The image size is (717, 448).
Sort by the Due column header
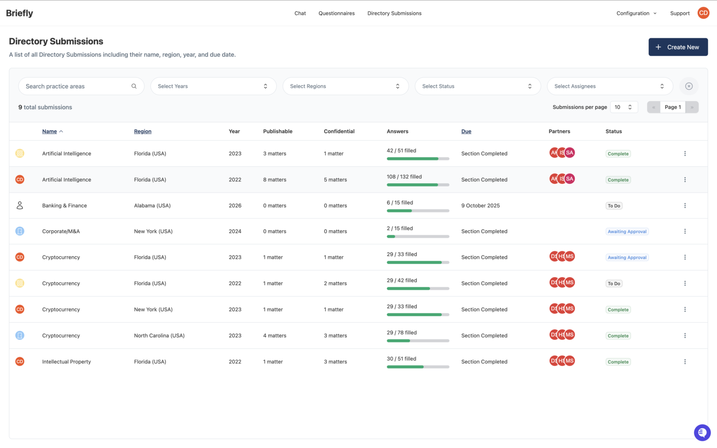point(466,131)
